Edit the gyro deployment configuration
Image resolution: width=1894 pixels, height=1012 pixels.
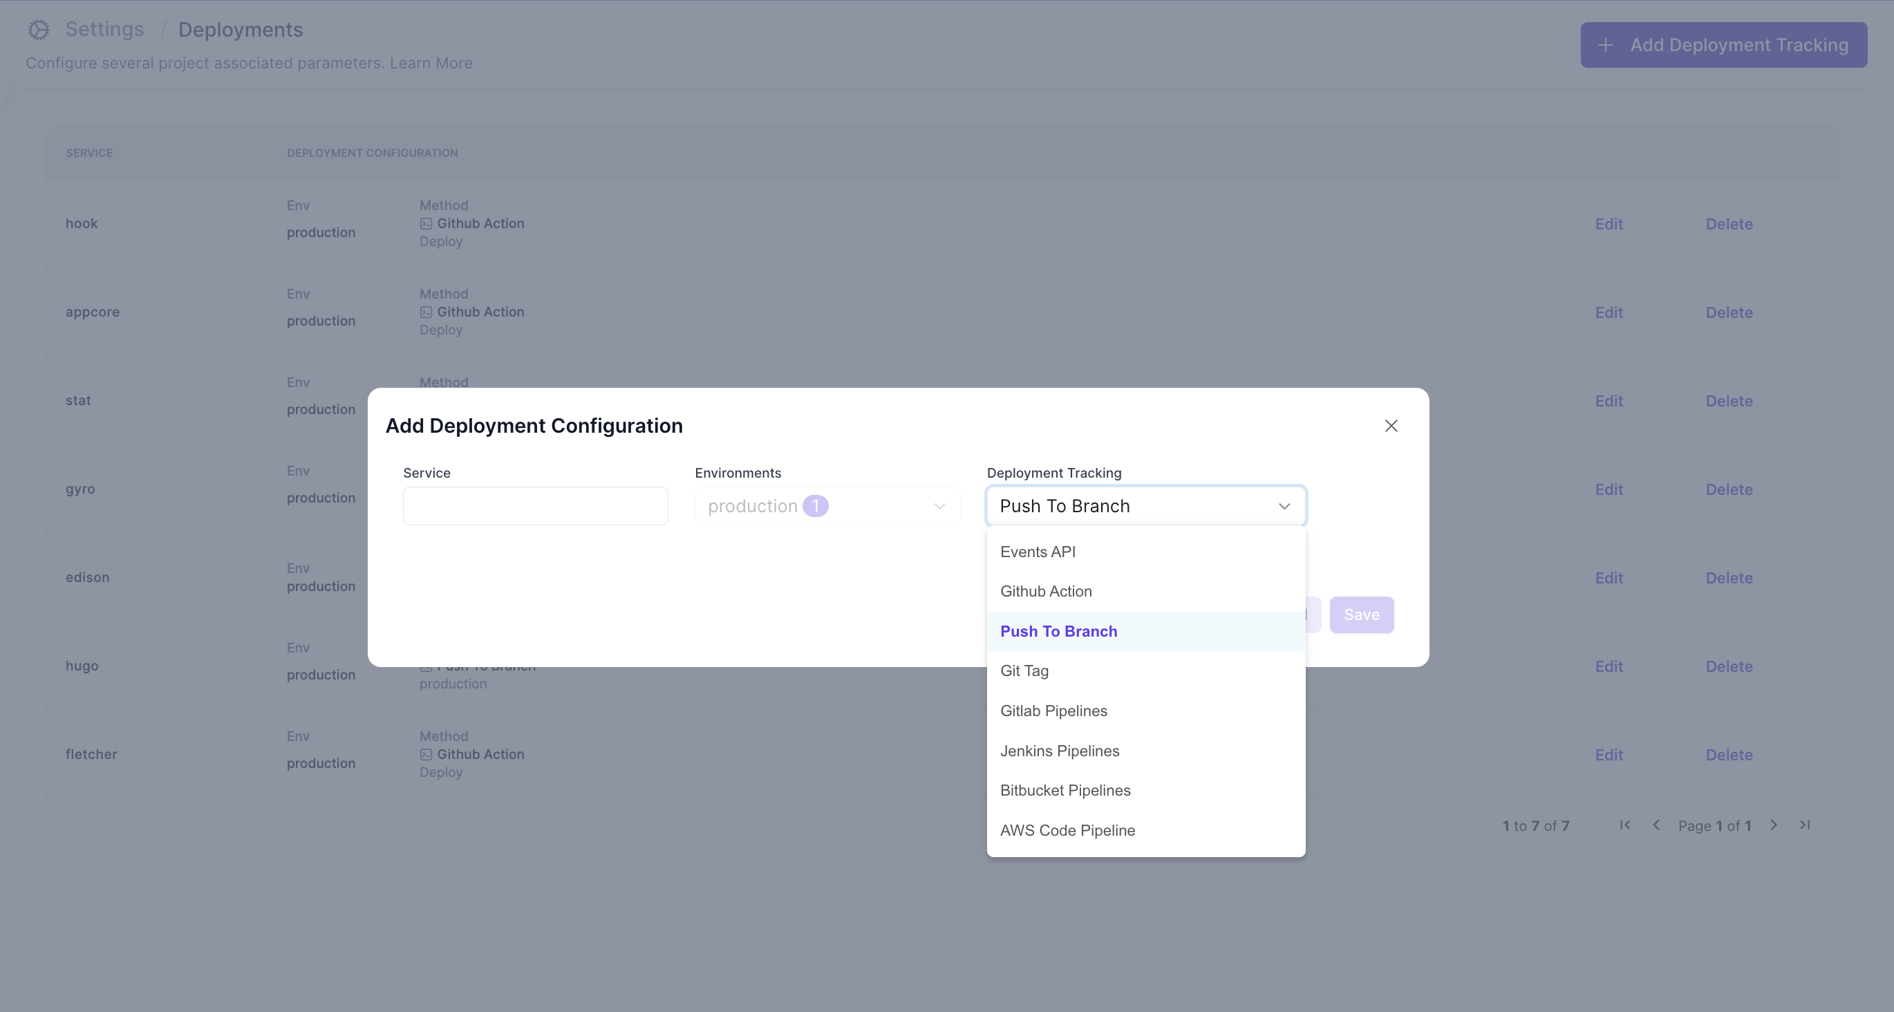1609,490
